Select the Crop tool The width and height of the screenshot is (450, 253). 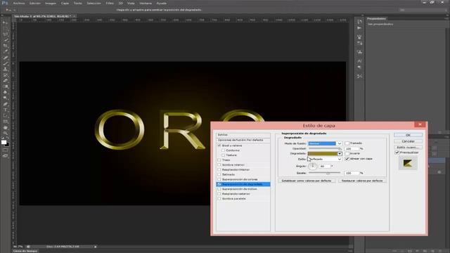pyautogui.click(x=5, y=46)
